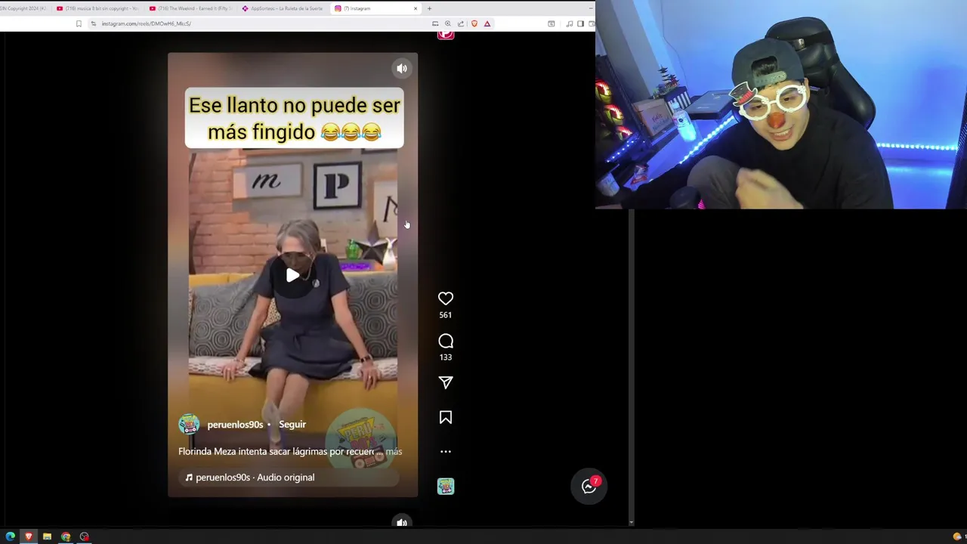Click the 'Ese llanto no puede ser' caption overlay

pos(294,118)
